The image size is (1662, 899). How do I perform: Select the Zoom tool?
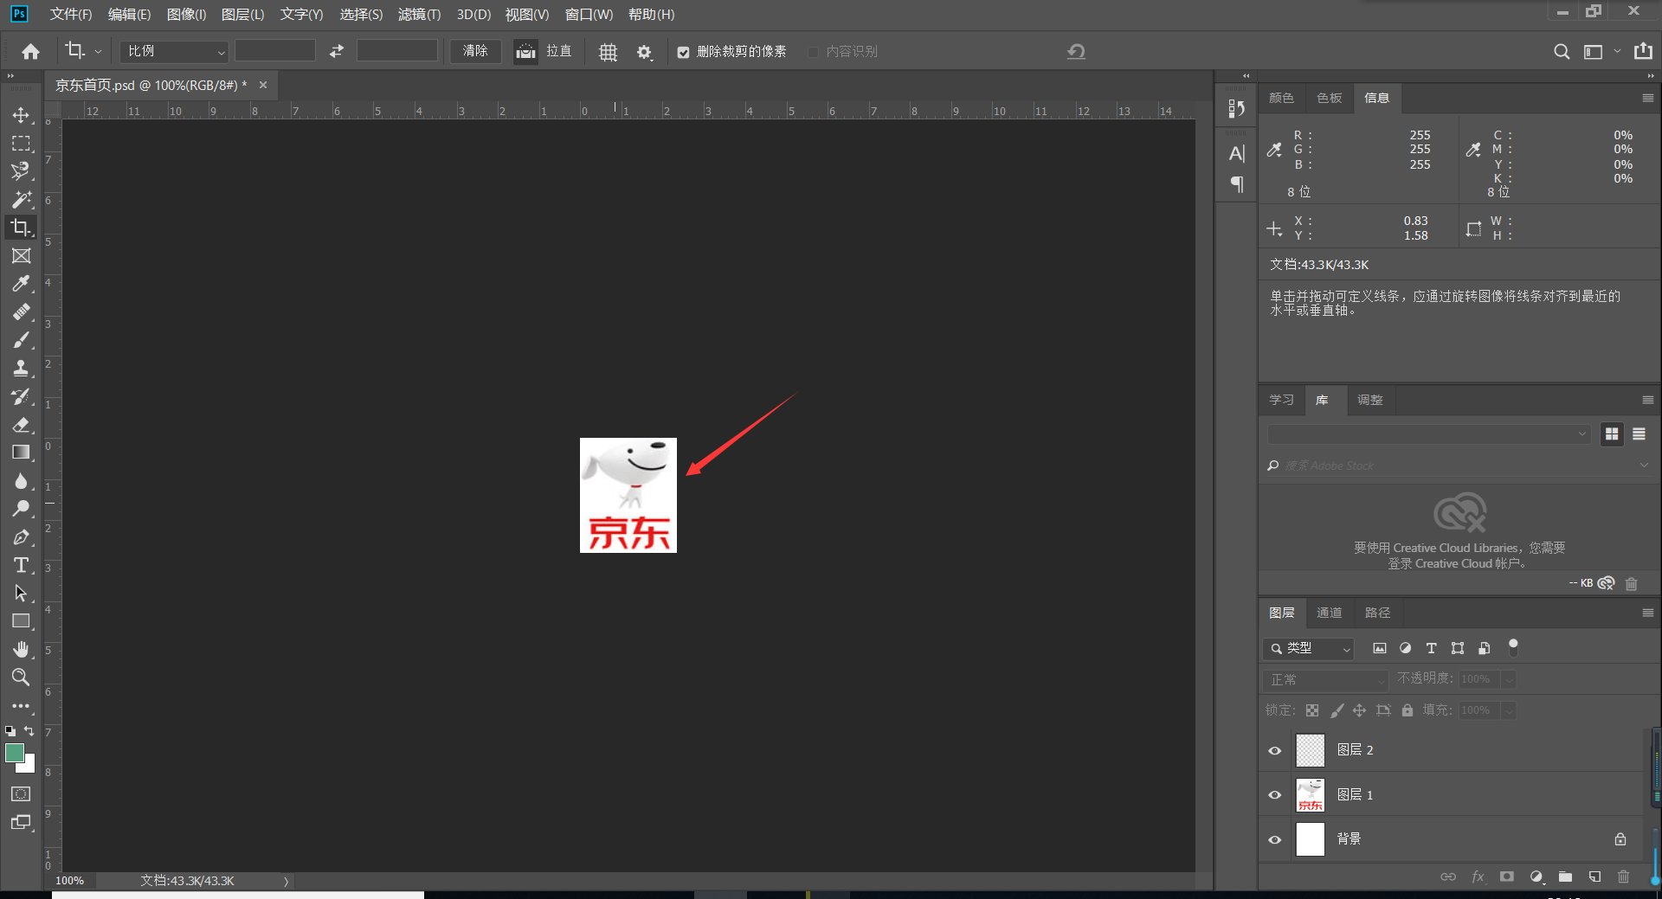pyautogui.click(x=21, y=677)
